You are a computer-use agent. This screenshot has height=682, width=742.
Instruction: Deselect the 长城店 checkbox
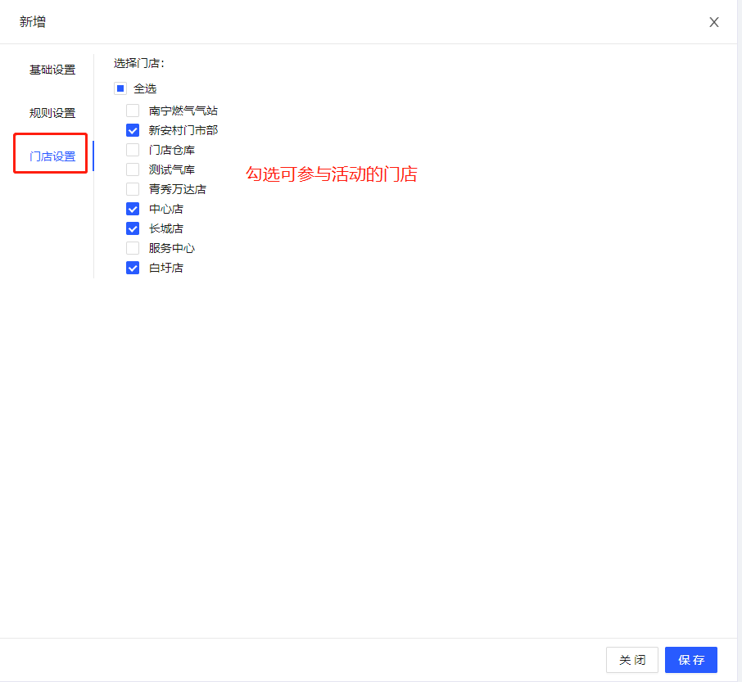tap(133, 228)
